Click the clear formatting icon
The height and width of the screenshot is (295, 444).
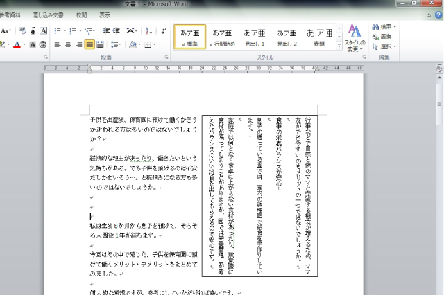click(x=23, y=30)
